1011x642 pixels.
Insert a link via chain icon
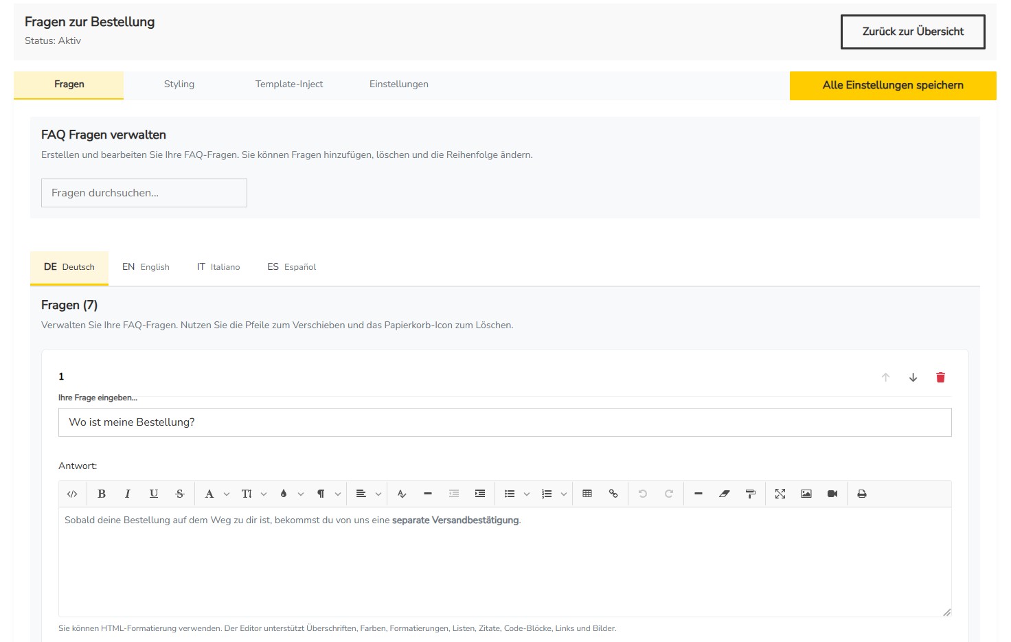(x=613, y=494)
